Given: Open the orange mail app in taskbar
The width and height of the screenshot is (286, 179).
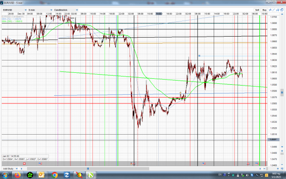Looking at the screenshot, I should (x=42, y=175).
